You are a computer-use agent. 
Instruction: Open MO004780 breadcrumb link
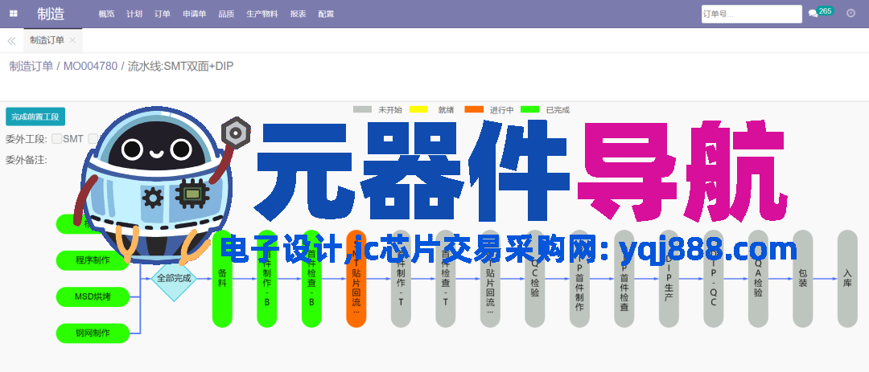pyautogui.click(x=90, y=67)
